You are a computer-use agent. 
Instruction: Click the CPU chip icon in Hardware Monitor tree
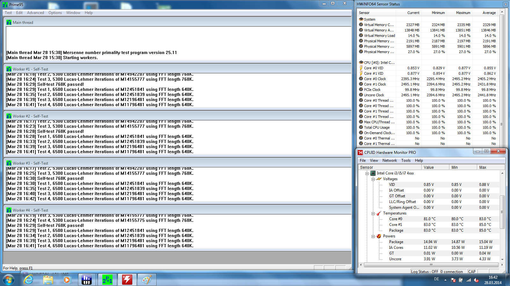point(373,173)
